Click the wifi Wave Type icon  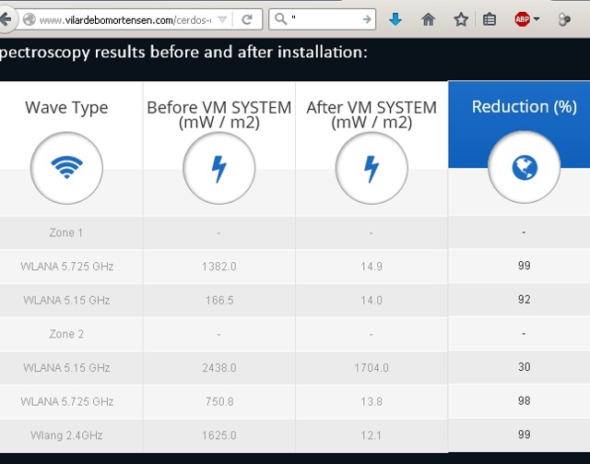pyautogui.click(x=66, y=168)
